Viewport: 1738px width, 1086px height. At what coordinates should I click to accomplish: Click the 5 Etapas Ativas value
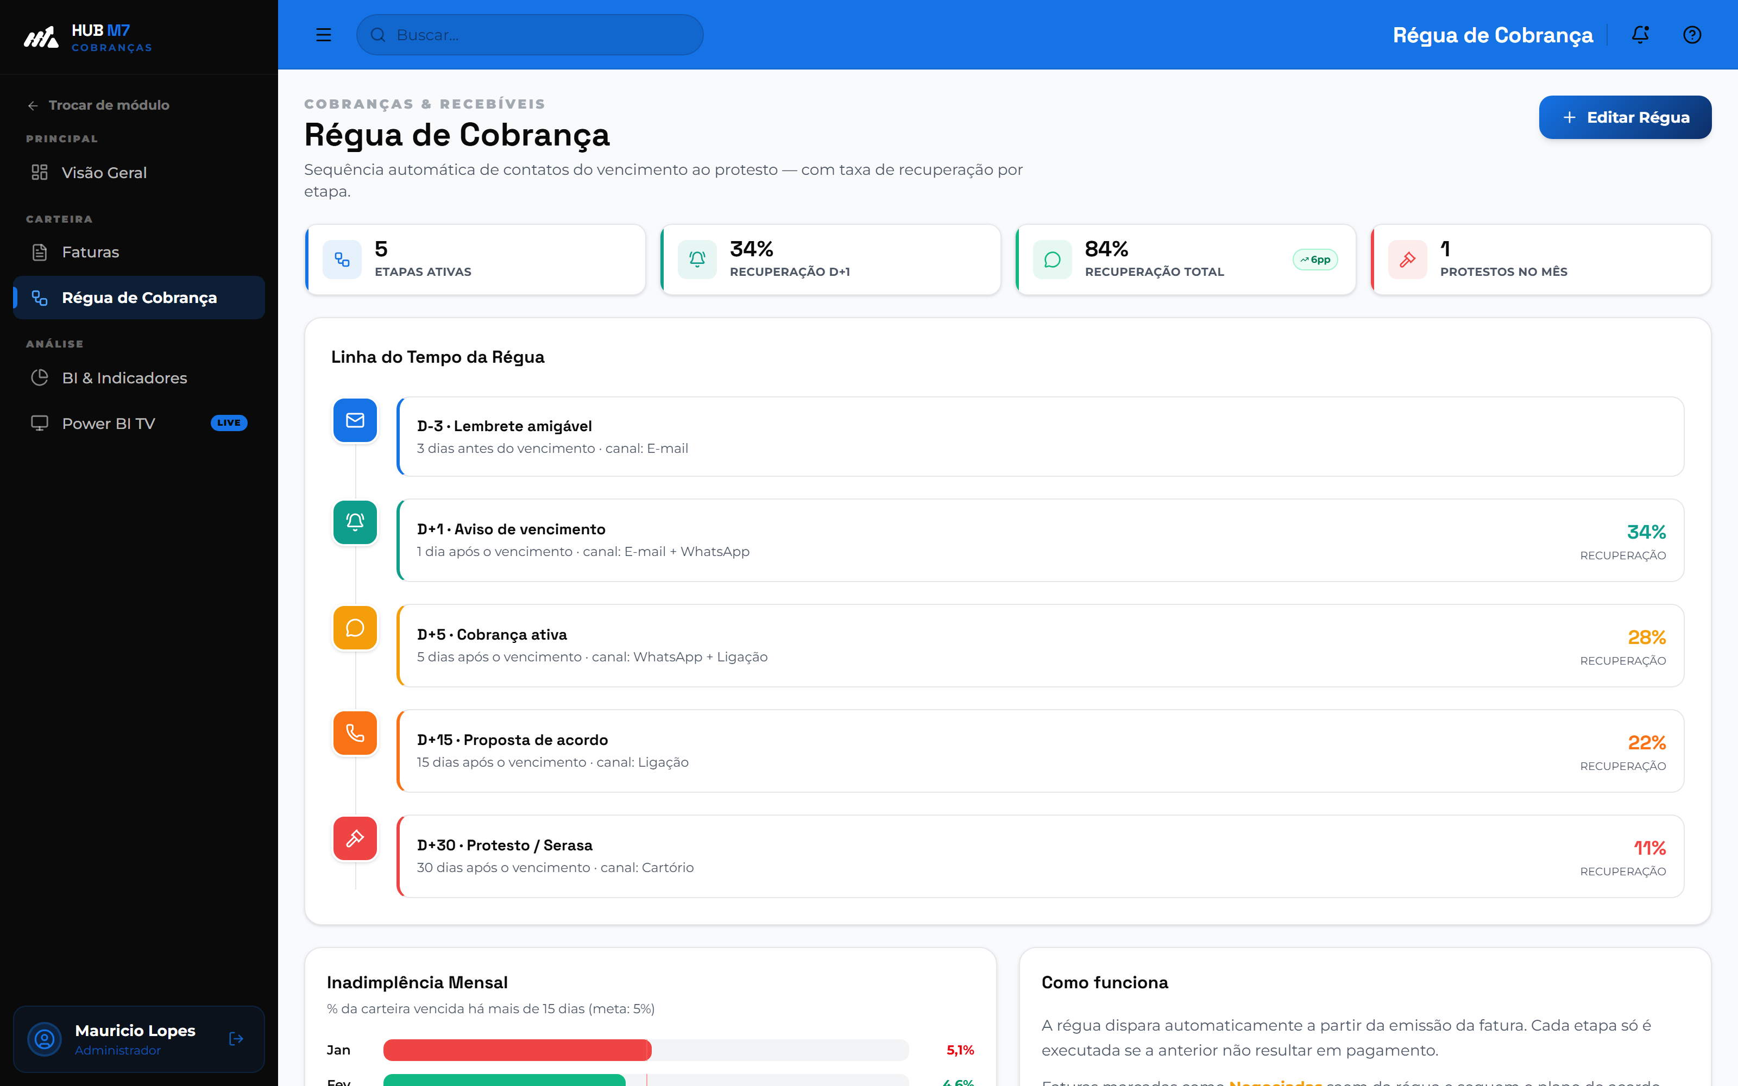tap(381, 249)
